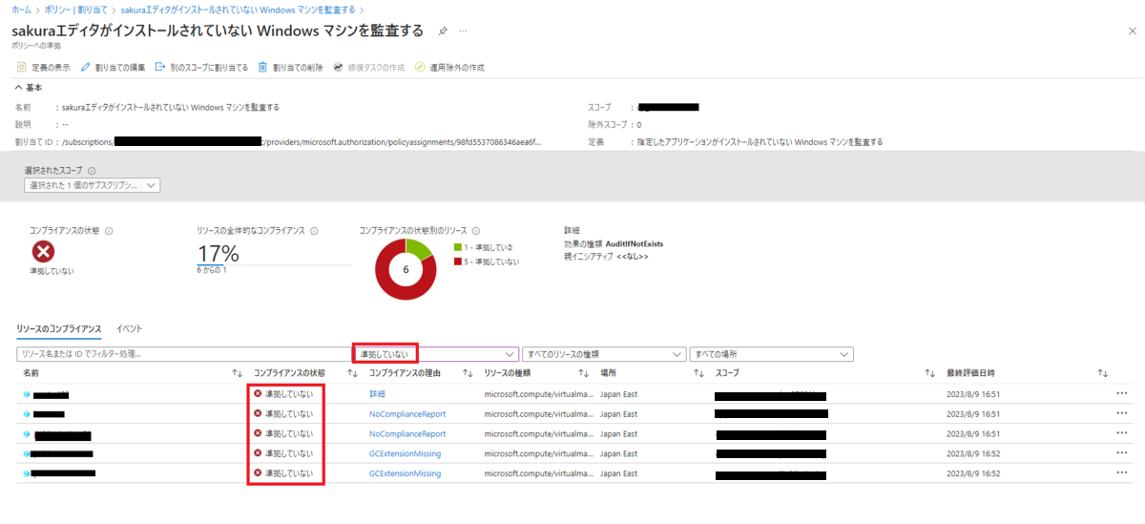Open the すべてのリソースの種類 dropdown
Screen dimensions: 1145x524
click(603, 354)
